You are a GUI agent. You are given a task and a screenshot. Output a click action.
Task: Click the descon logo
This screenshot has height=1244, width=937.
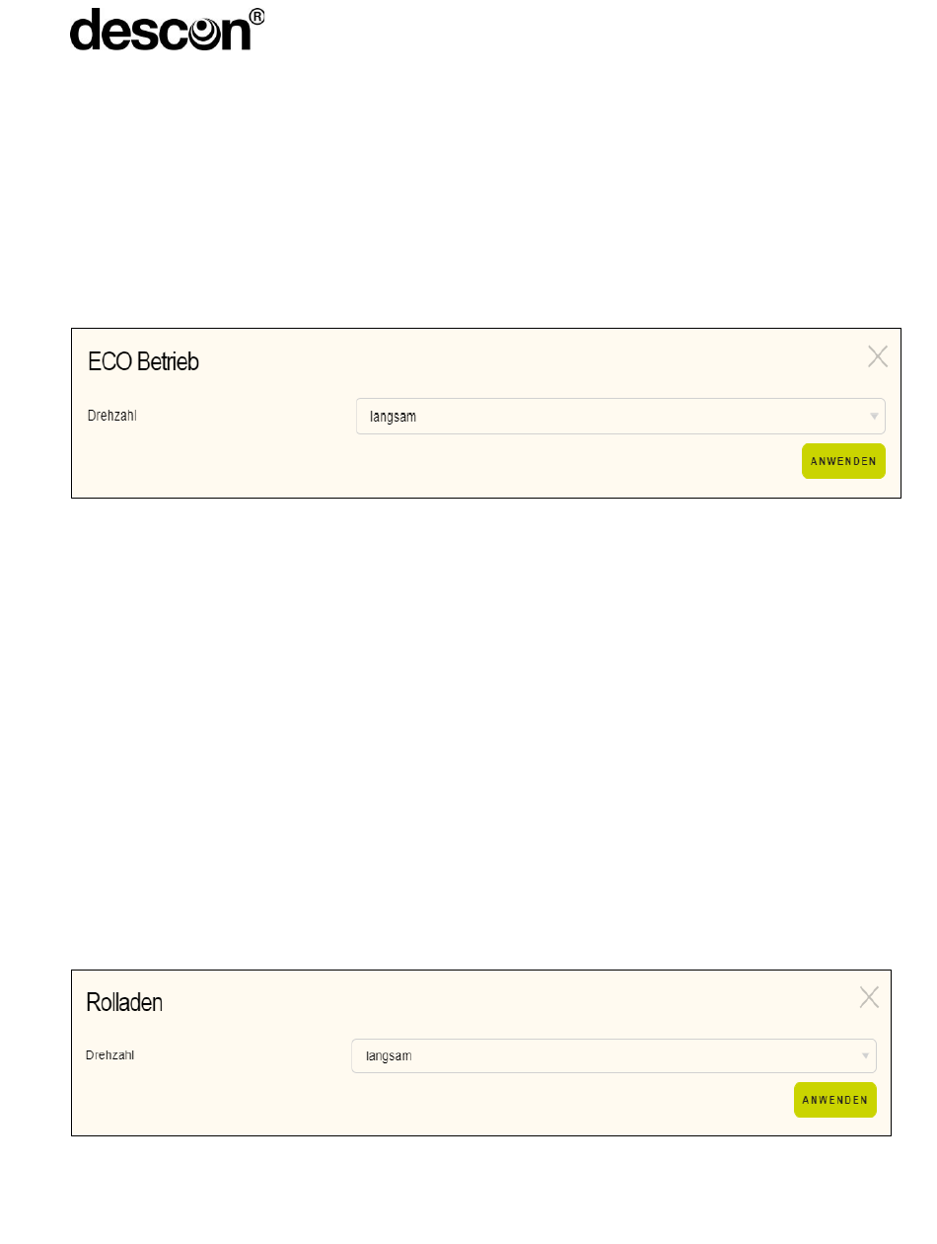click(168, 30)
